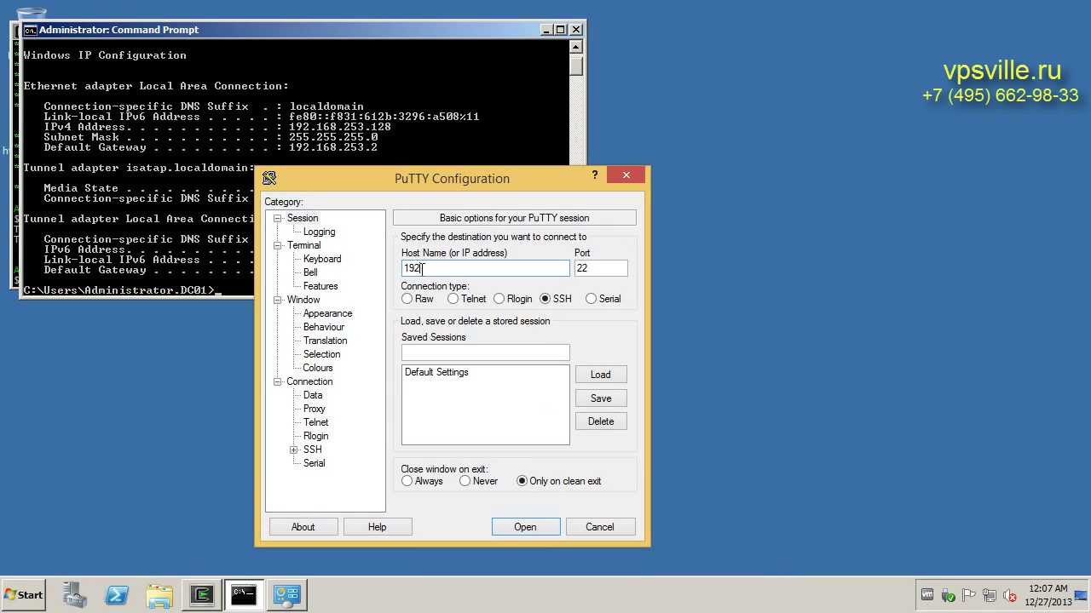Open the taskbar clock and date
1091x613 pixels.
tap(1048, 595)
